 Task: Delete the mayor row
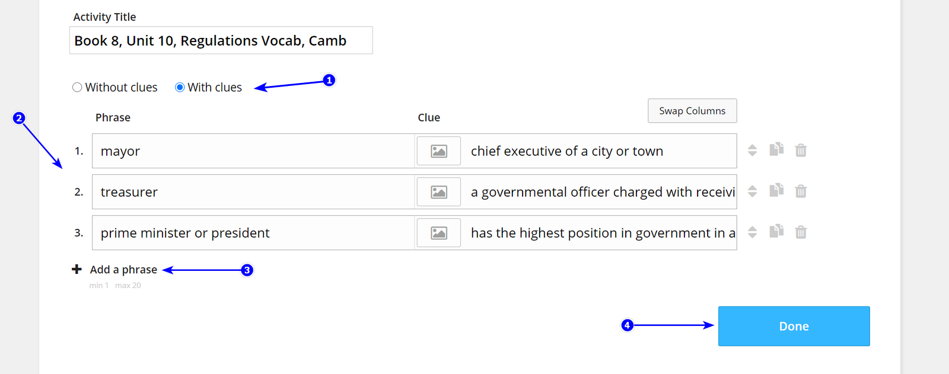pos(801,150)
